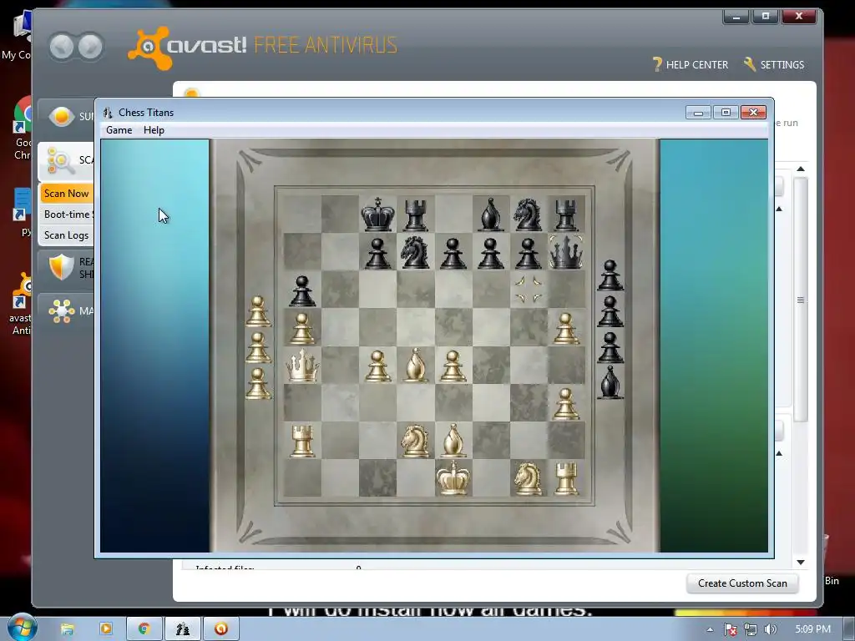Select the black queen on the board
Viewport: 855px width, 641px height.
tap(565, 251)
